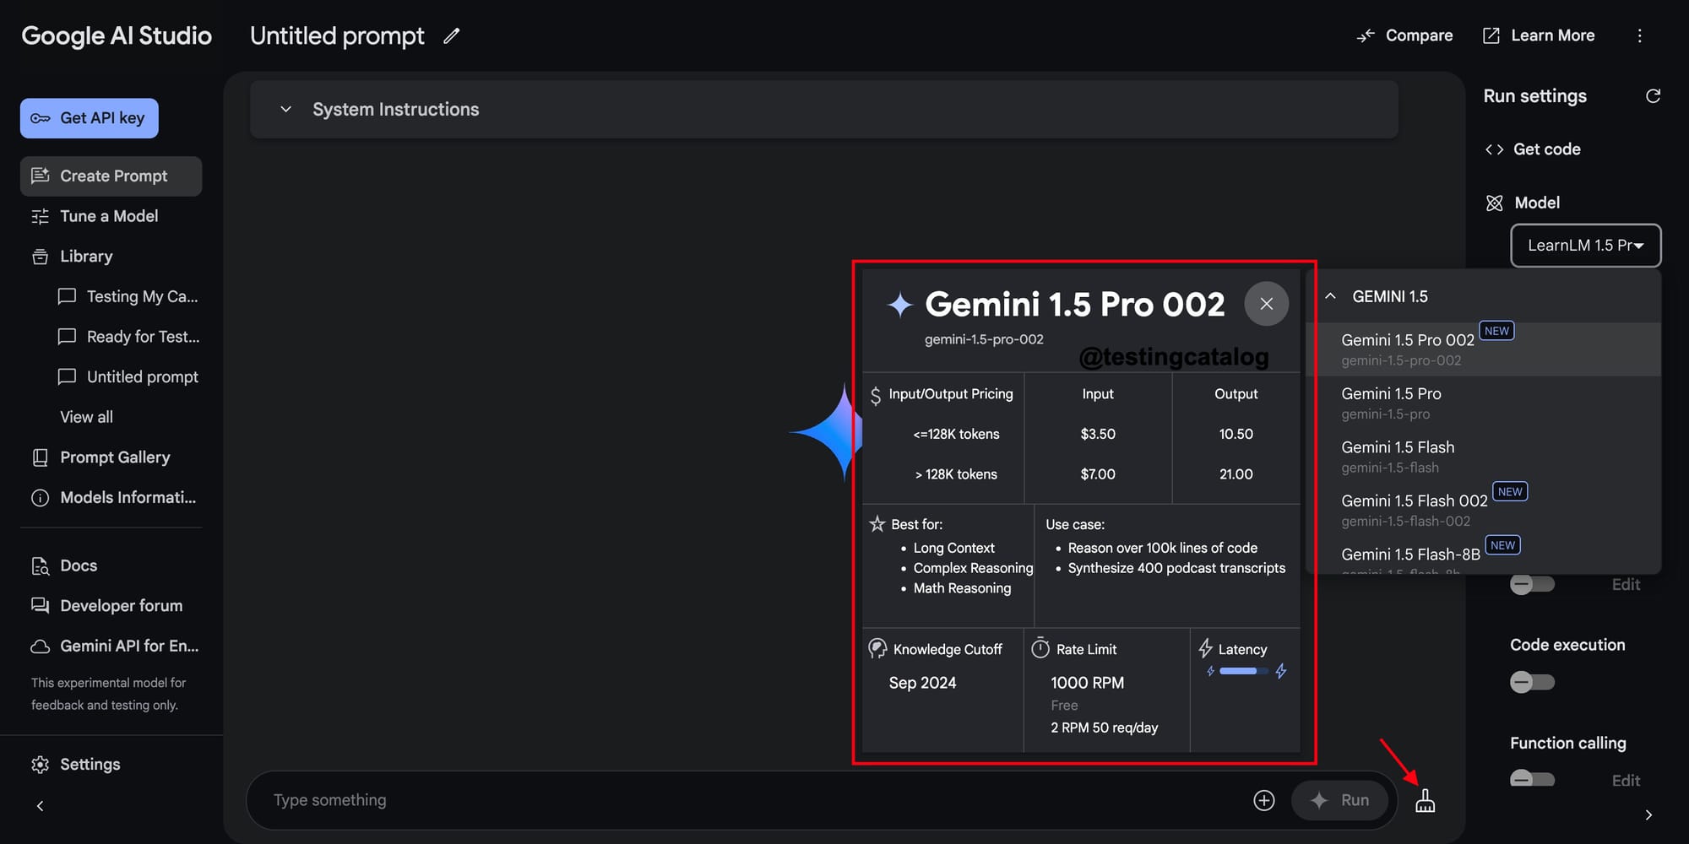Enable the Code execution toggle
The height and width of the screenshot is (844, 1689).
pos(1533,682)
